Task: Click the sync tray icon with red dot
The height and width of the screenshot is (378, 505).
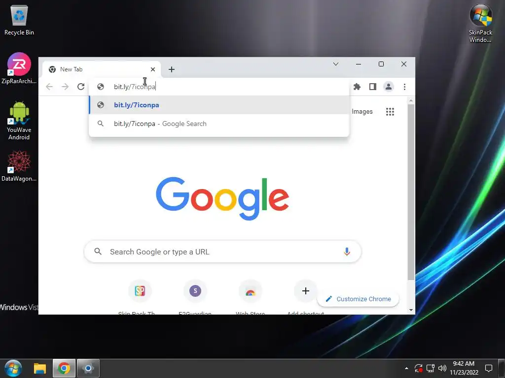Action: pos(418,368)
